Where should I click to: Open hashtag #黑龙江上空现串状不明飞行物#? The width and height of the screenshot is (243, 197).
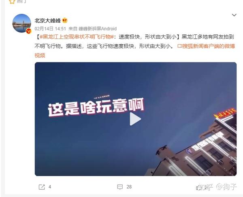(x=77, y=37)
